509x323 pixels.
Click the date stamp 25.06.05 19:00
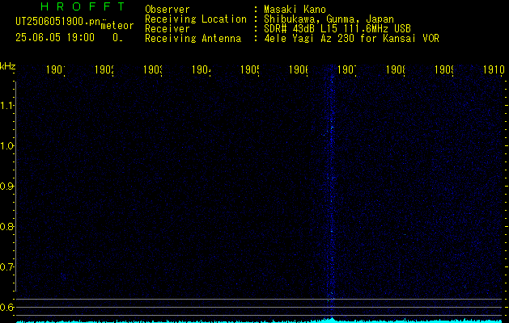click(x=55, y=37)
